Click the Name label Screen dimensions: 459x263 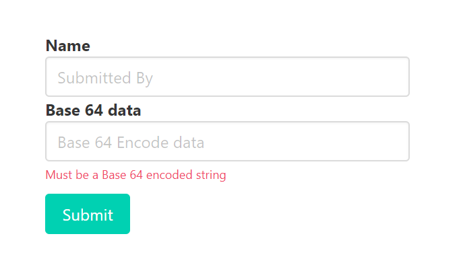67,46
